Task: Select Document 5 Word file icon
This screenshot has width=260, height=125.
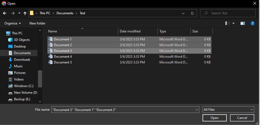Action: tap(50, 62)
